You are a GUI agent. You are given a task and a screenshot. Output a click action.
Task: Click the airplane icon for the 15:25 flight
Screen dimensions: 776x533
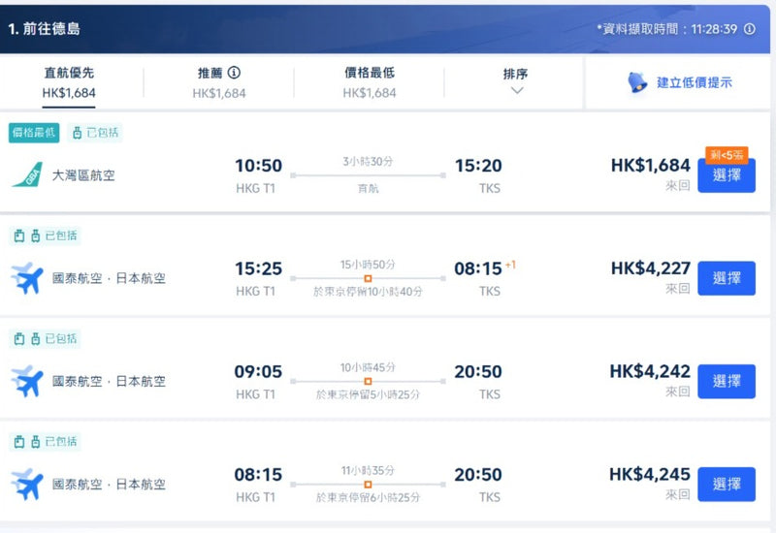[27, 278]
